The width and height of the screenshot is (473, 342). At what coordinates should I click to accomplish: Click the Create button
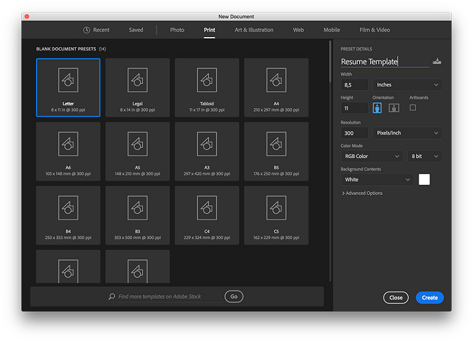pyautogui.click(x=429, y=298)
